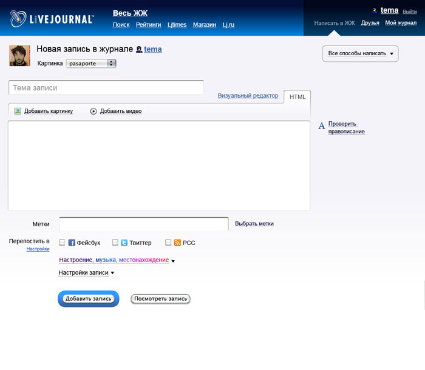The image size is (425, 370).
Task: Click the add picture icon
Action: 18,111
